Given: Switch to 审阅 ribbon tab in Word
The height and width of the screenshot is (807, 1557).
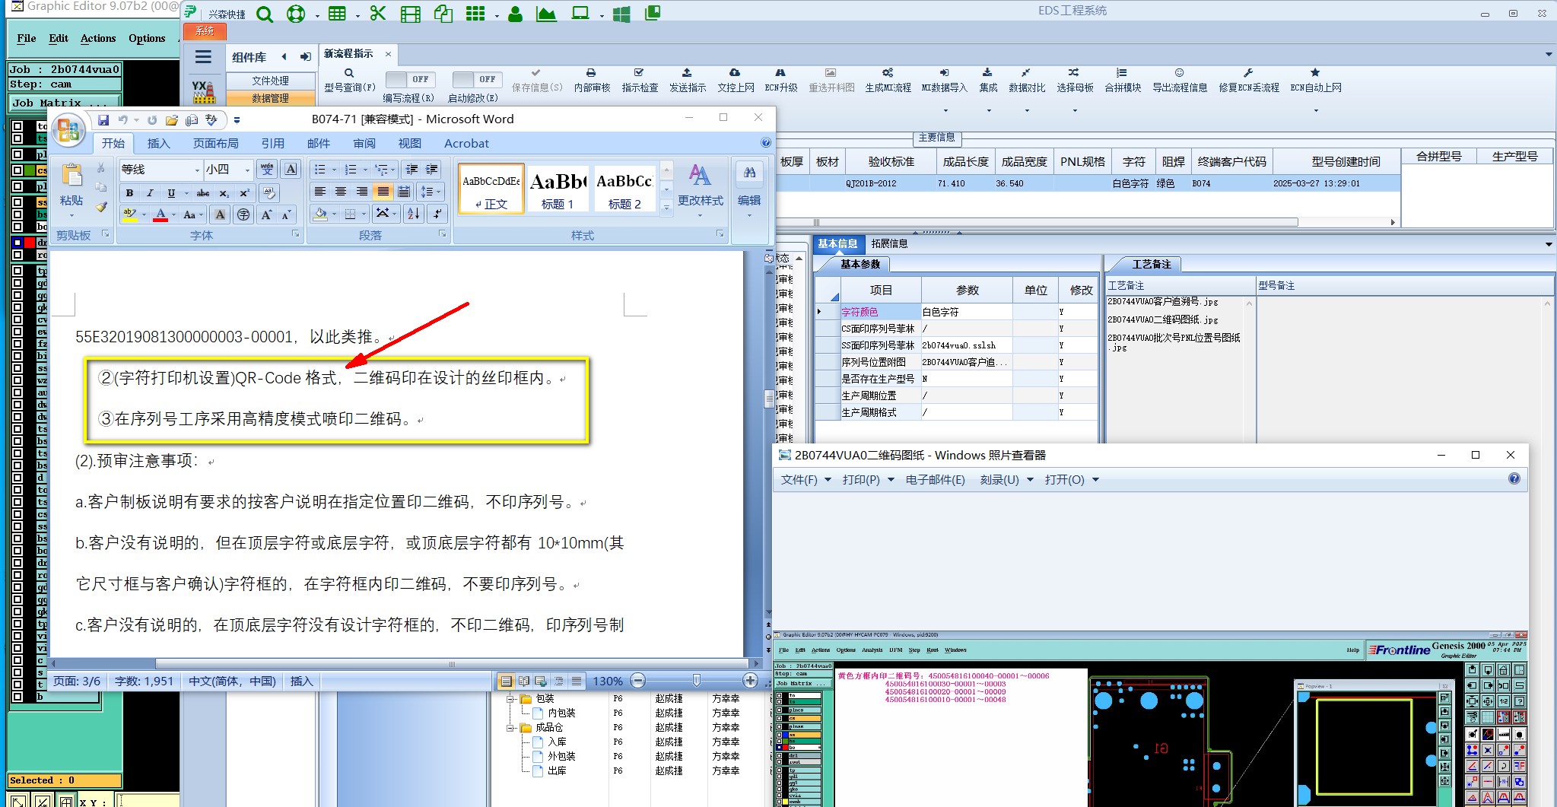Looking at the screenshot, I should (x=364, y=144).
